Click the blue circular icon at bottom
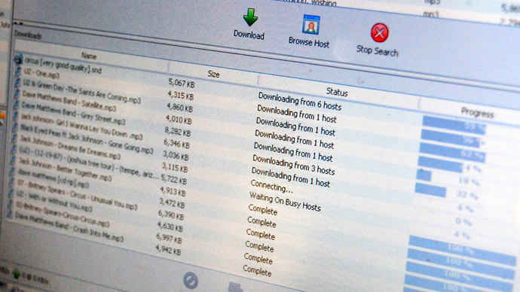 click(191, 281)
